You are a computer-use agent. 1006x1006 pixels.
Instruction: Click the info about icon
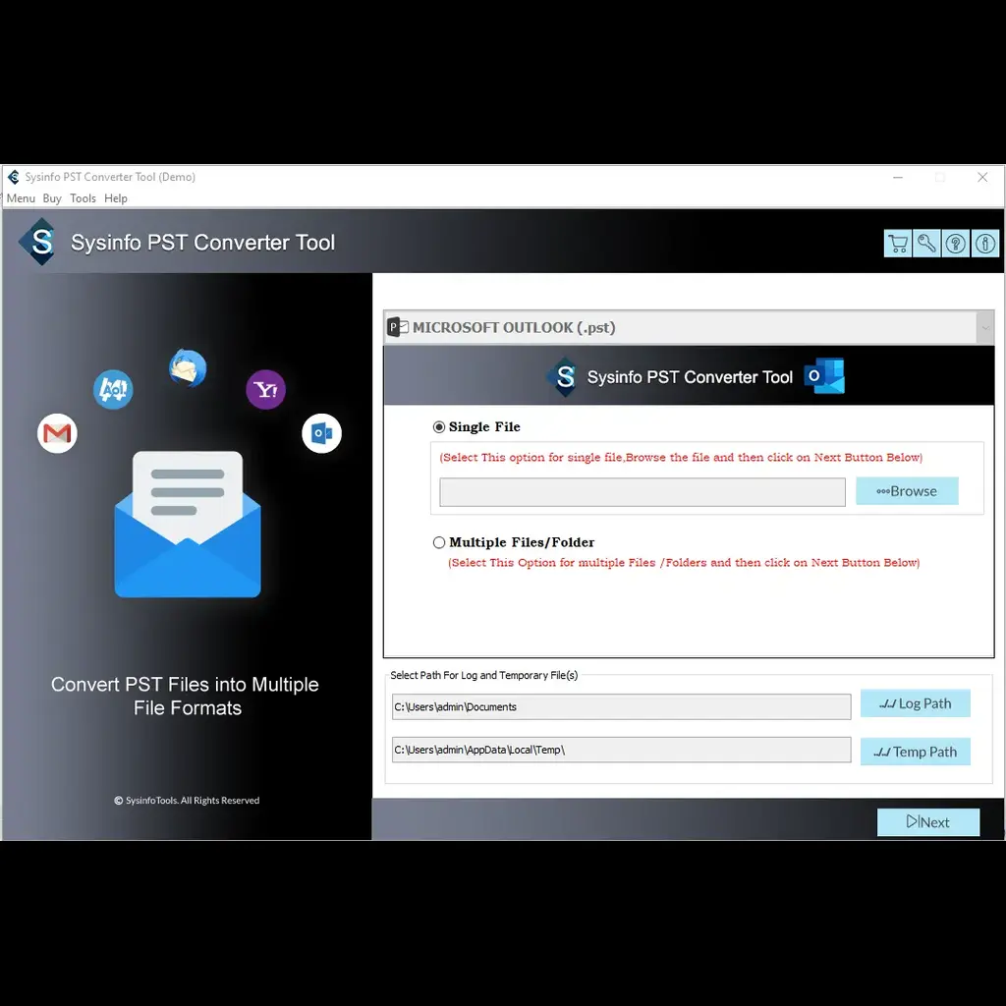984,244
